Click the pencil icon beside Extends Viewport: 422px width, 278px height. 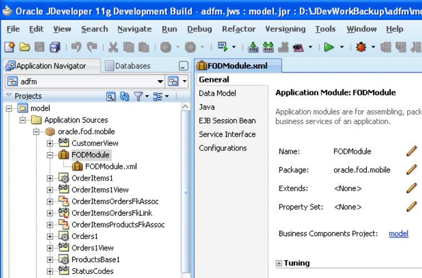pos(411,188)
